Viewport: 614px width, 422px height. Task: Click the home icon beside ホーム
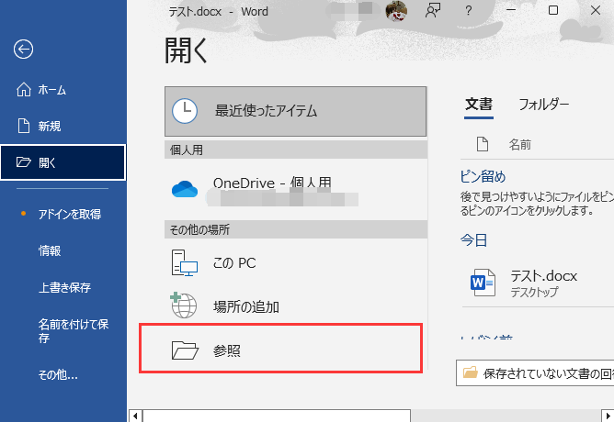click(24, 90)
